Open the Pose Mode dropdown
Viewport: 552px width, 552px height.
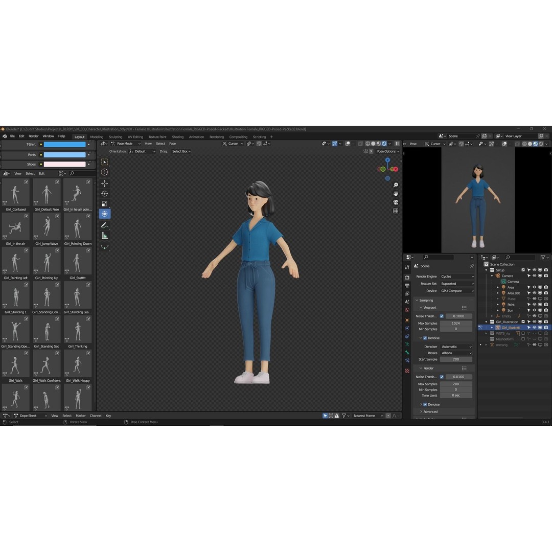[x=126, y=144]
